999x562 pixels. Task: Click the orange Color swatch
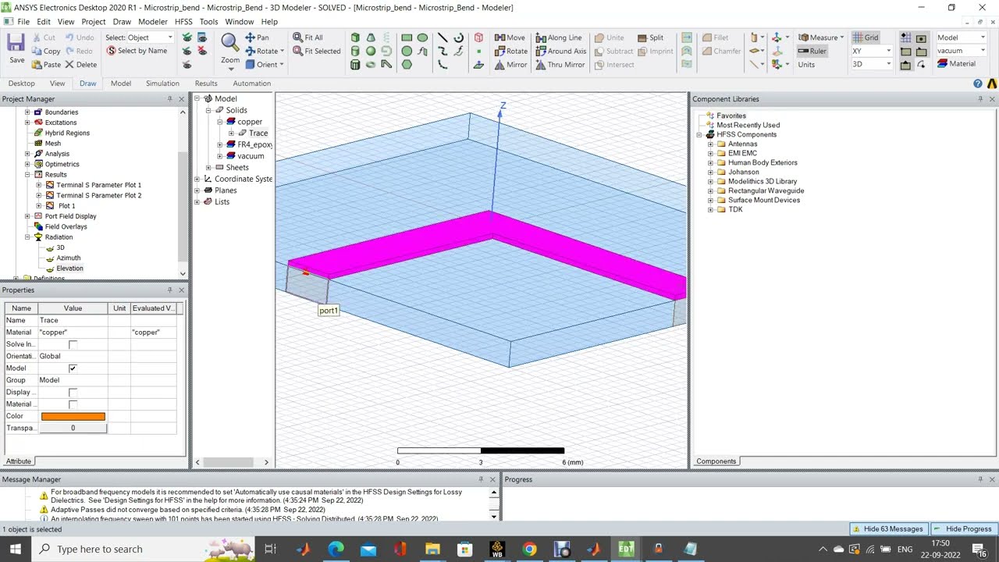pyautogui.click(x=73, y=416)
